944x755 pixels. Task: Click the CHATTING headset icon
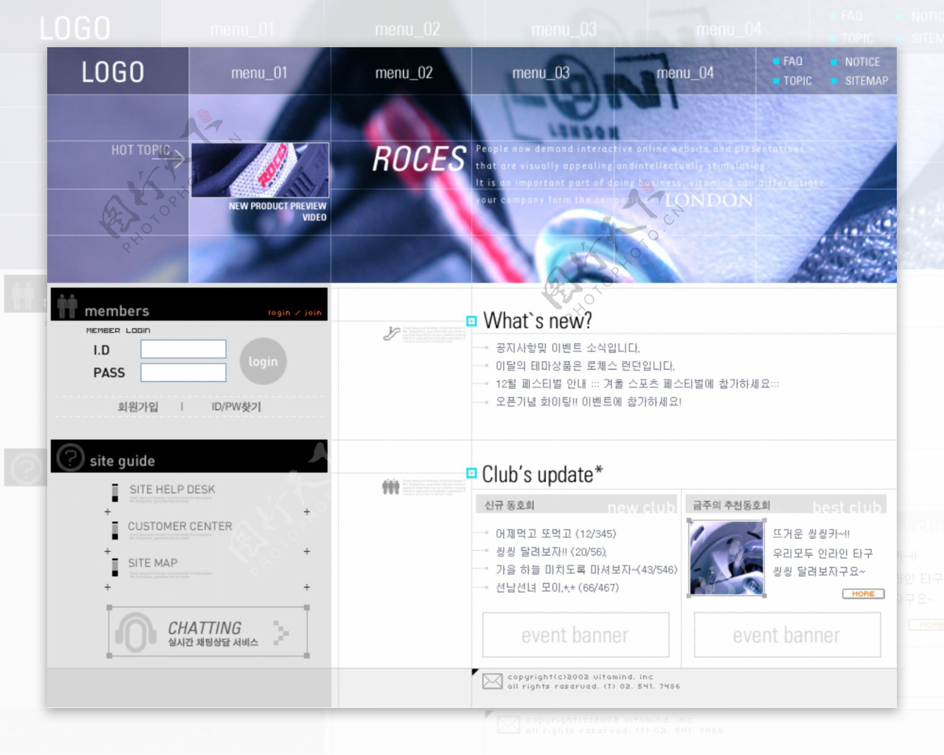tap(136, 632)
